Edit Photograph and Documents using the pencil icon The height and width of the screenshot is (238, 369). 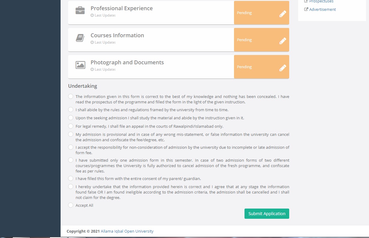(x=283, y=68)
